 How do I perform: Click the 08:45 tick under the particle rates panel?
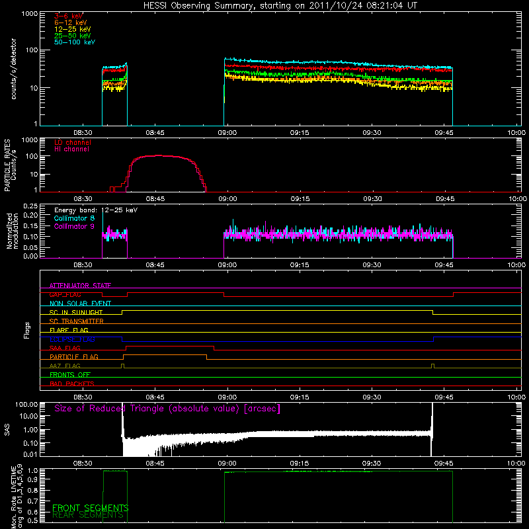tap(155, 199)
